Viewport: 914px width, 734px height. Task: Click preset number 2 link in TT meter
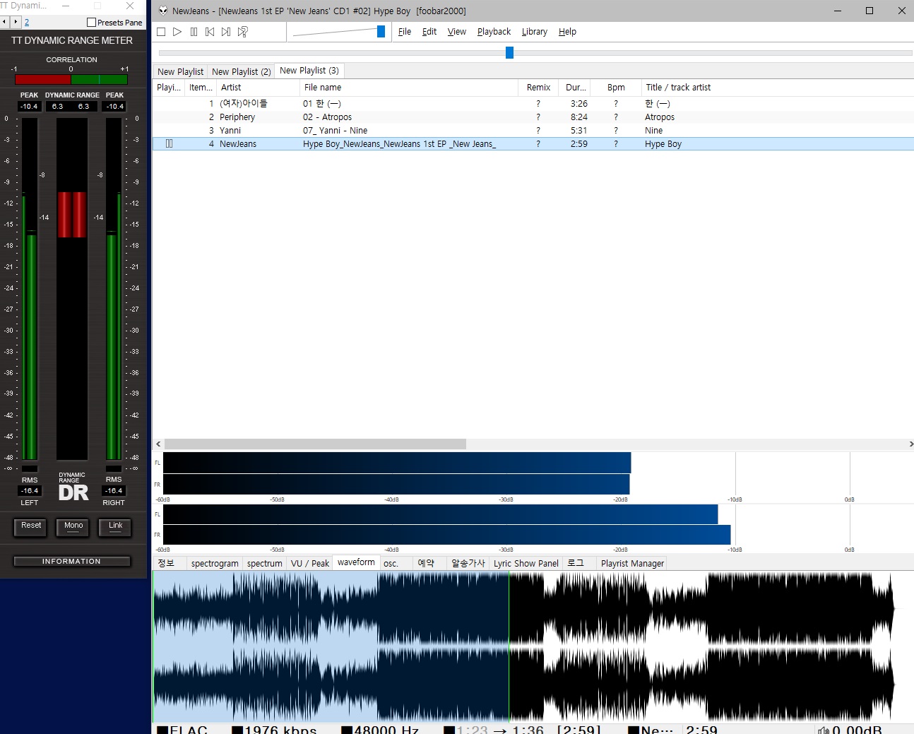click(x=27, y=23)
